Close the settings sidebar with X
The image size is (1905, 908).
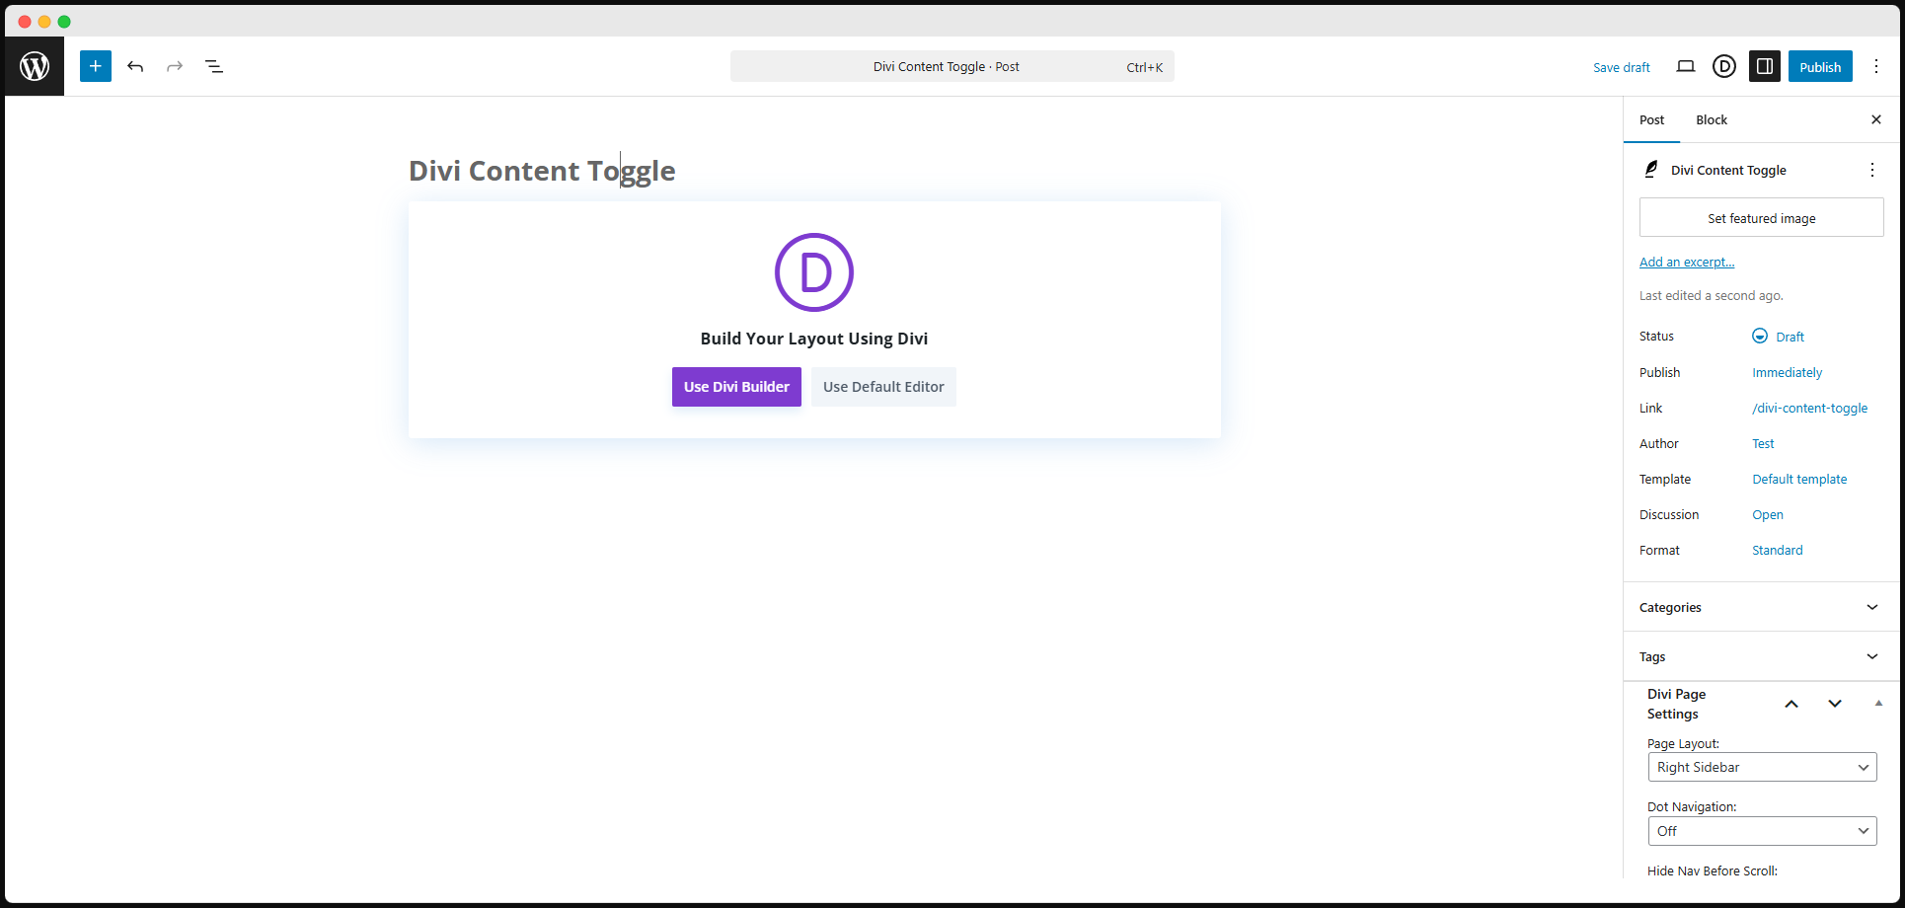click(1876, 119)
